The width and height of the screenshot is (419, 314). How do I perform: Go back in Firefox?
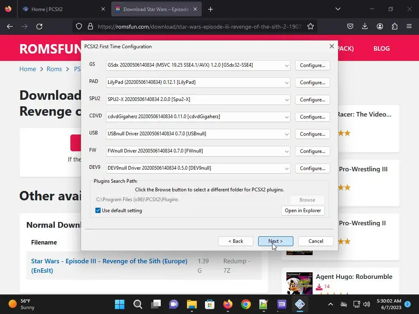click(10, 27)
